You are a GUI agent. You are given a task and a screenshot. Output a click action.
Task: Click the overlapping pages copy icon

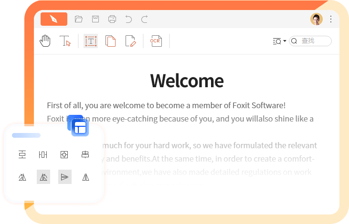pyautogui.click(x=111, y=41)
